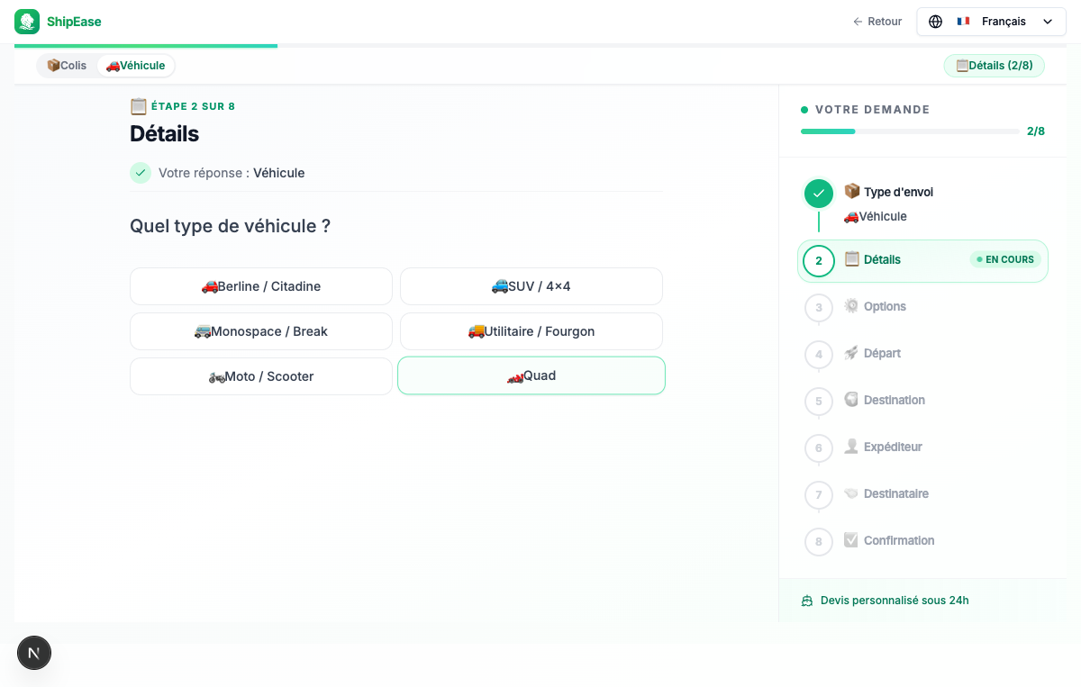
Task: Click the Détails (2/8) badge
Action: point(994,66)
